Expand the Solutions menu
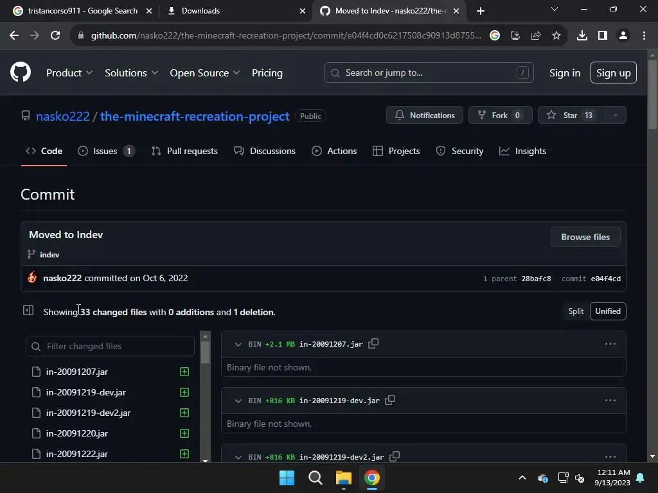658x493 pixels. (x=131, y=73)
